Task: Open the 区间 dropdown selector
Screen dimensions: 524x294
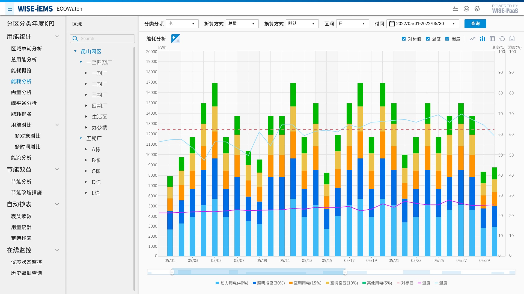Action: 351,24
